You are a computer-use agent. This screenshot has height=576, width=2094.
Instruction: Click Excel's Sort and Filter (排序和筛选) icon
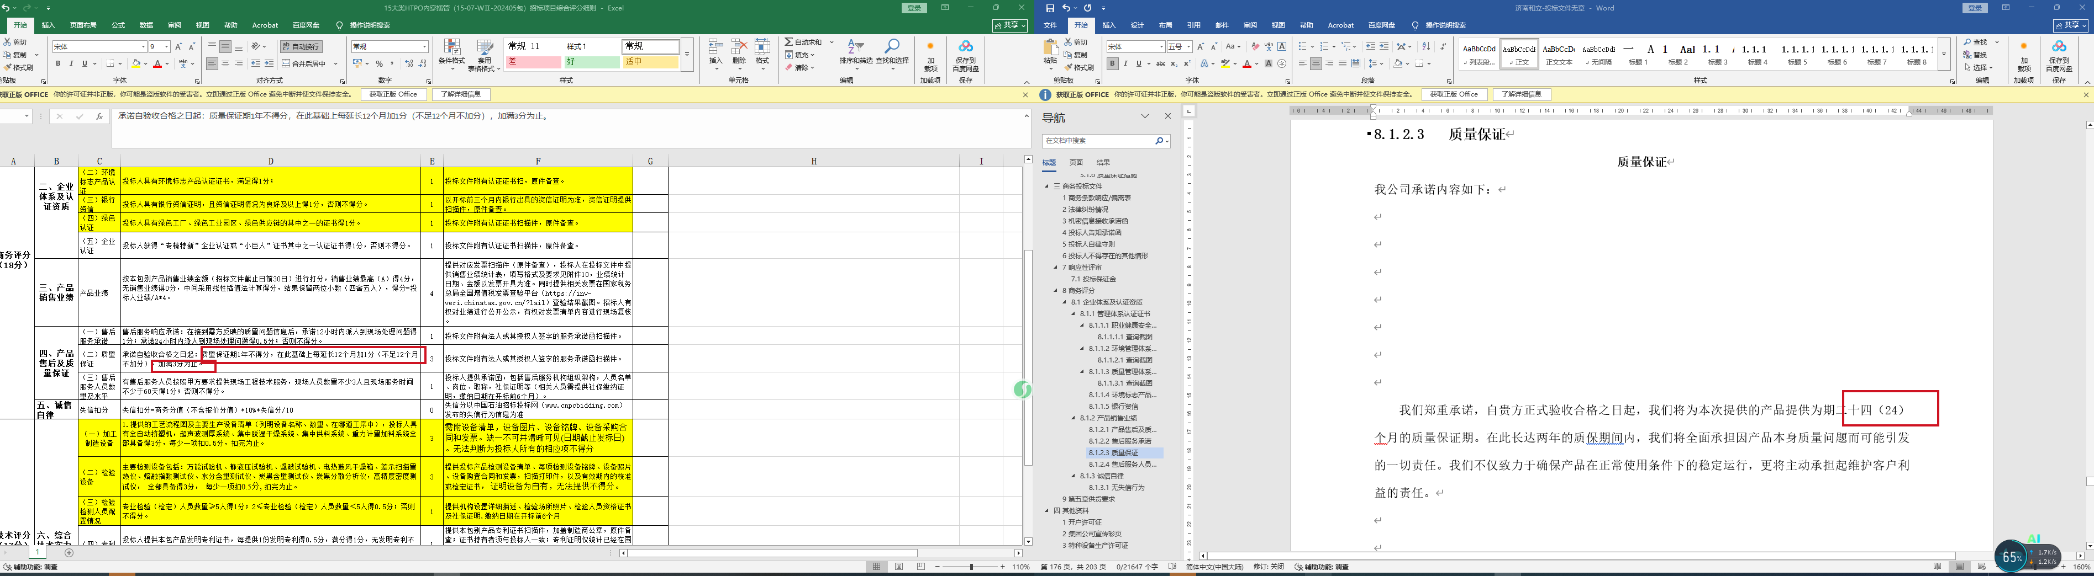[855, 52]
